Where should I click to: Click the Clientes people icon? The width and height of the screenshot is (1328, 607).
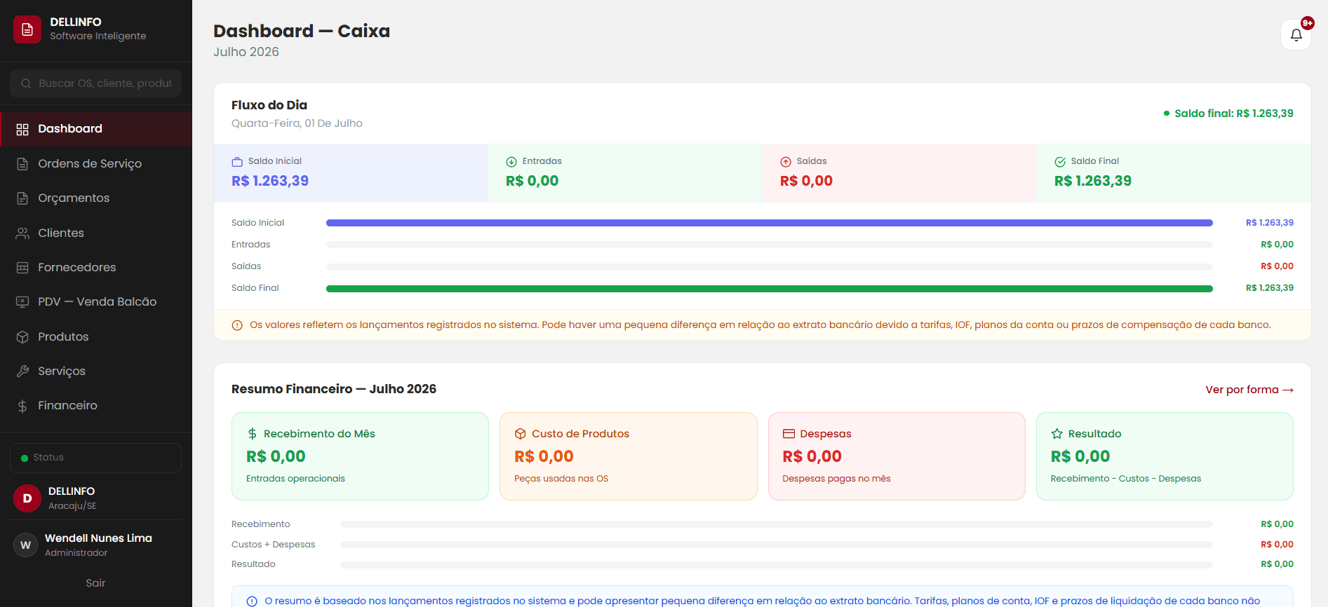click(22, 233)
